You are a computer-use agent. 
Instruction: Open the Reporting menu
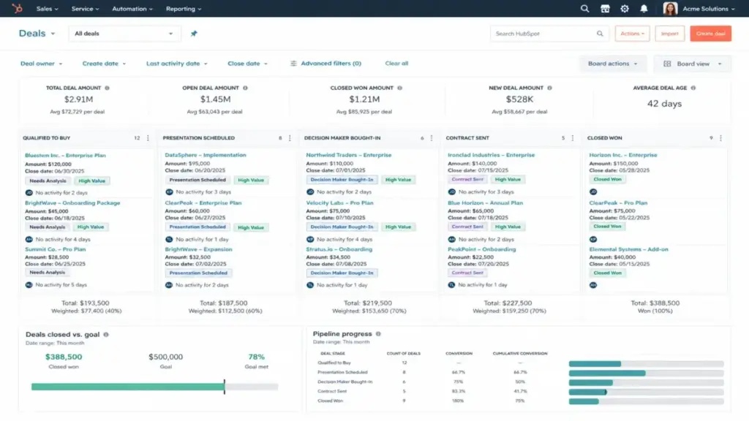coord(184,9)
